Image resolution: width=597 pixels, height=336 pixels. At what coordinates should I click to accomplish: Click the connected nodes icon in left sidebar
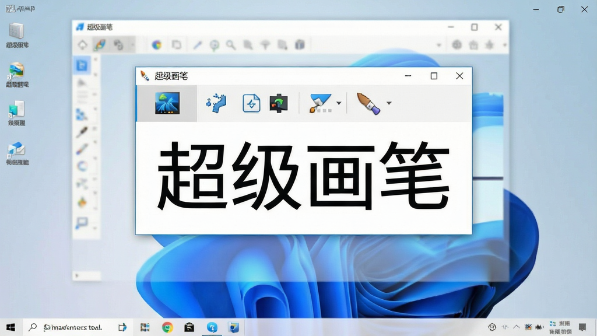pos(82,184)
